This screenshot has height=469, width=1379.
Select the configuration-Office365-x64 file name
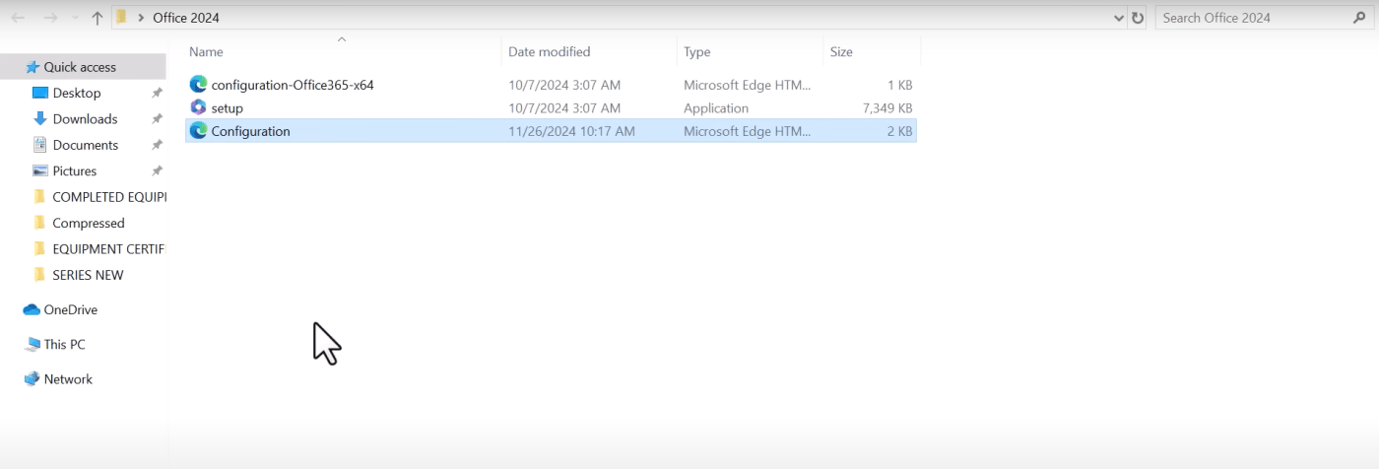coord(293,85)
